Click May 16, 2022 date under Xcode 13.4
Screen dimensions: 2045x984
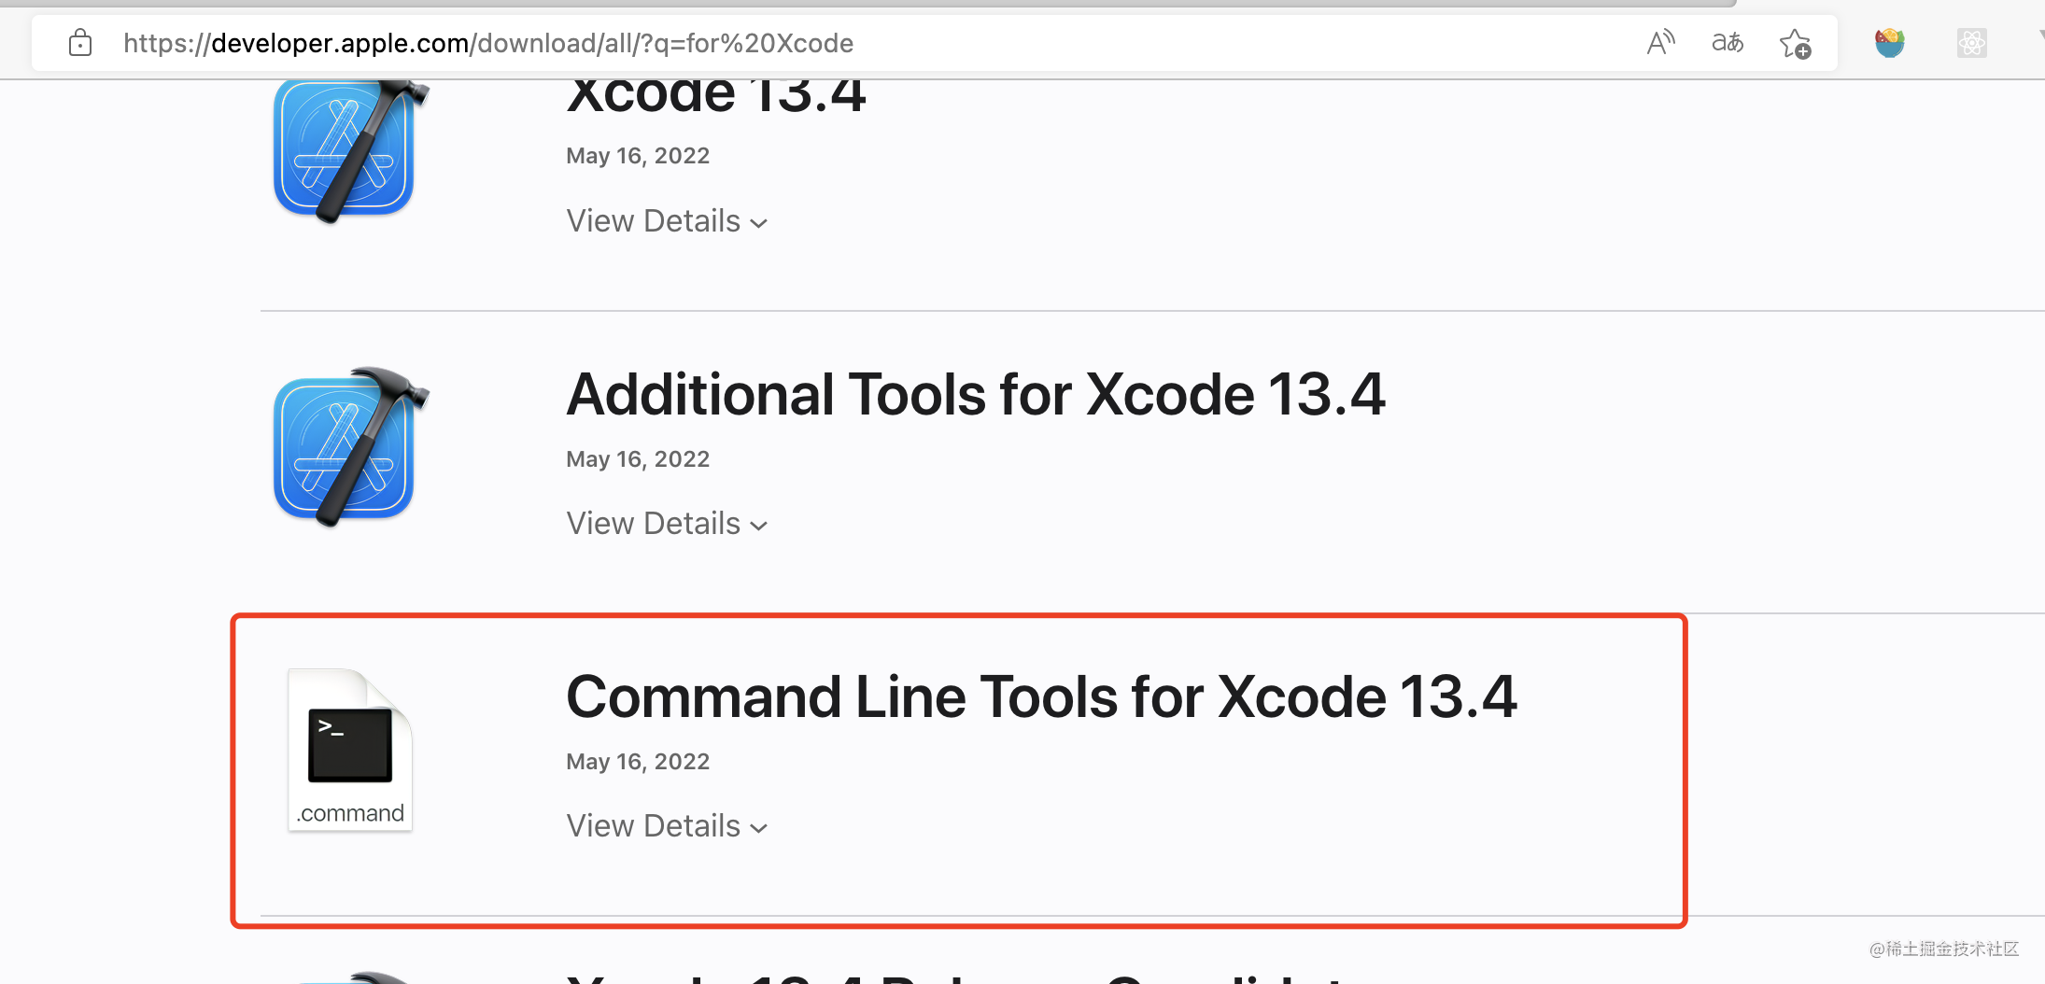coord(638,156)
